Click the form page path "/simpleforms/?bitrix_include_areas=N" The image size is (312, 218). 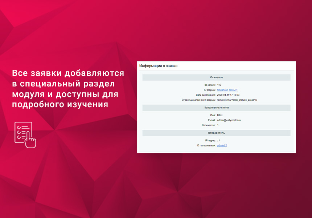click(238, 100)
